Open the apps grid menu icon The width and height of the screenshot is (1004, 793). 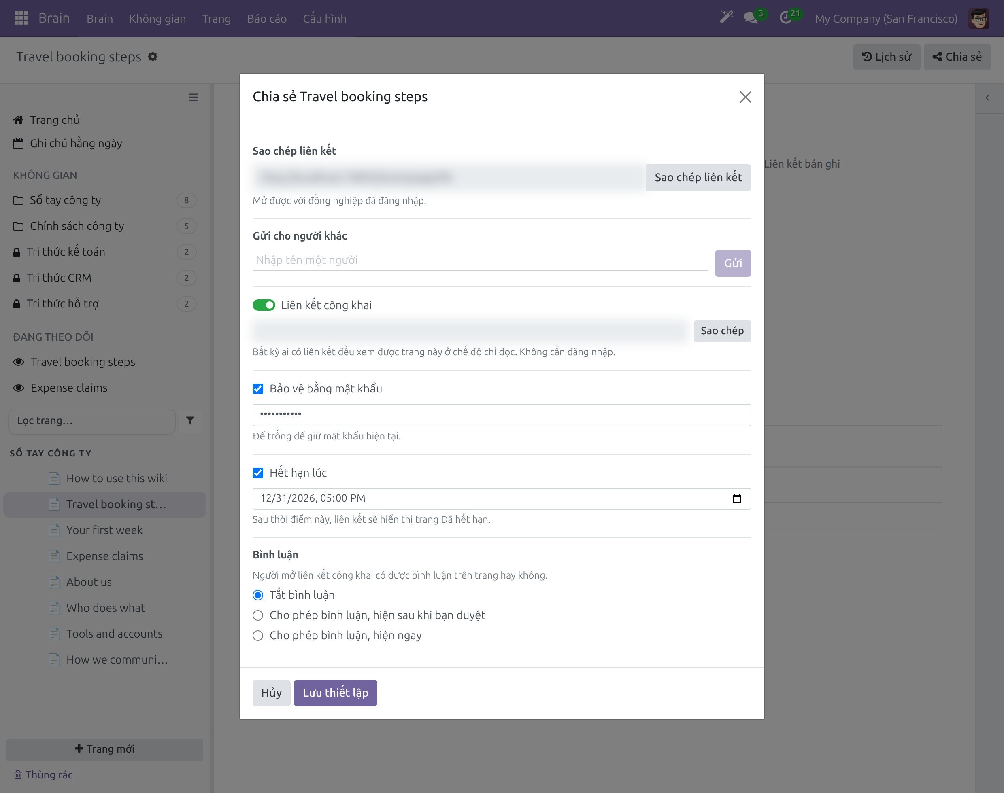click(x=21, y=18)
